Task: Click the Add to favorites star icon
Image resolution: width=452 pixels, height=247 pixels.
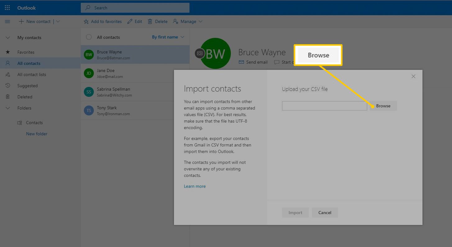Action: click(x=86, y=21)
